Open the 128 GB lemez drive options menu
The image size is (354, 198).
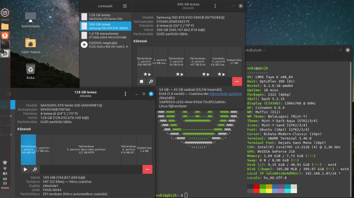[x=125, y=94]
